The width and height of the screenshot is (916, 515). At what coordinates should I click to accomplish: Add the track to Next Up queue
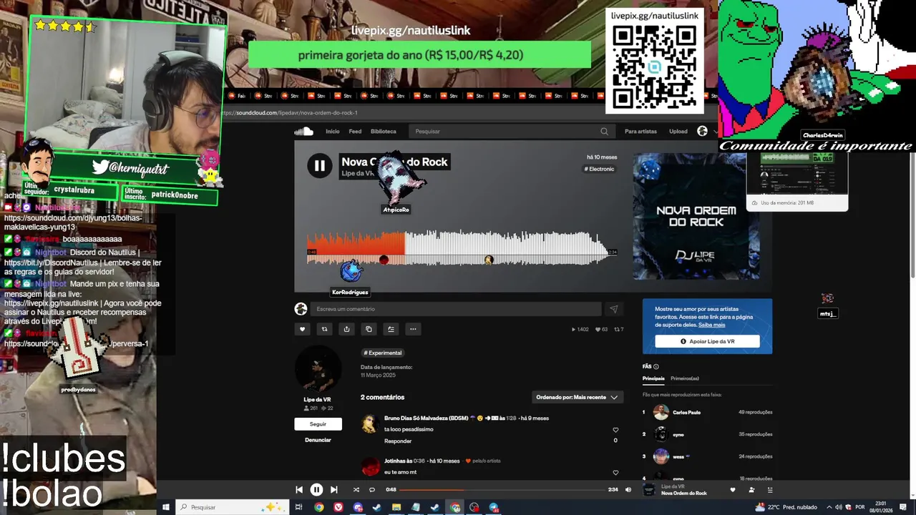391,329
